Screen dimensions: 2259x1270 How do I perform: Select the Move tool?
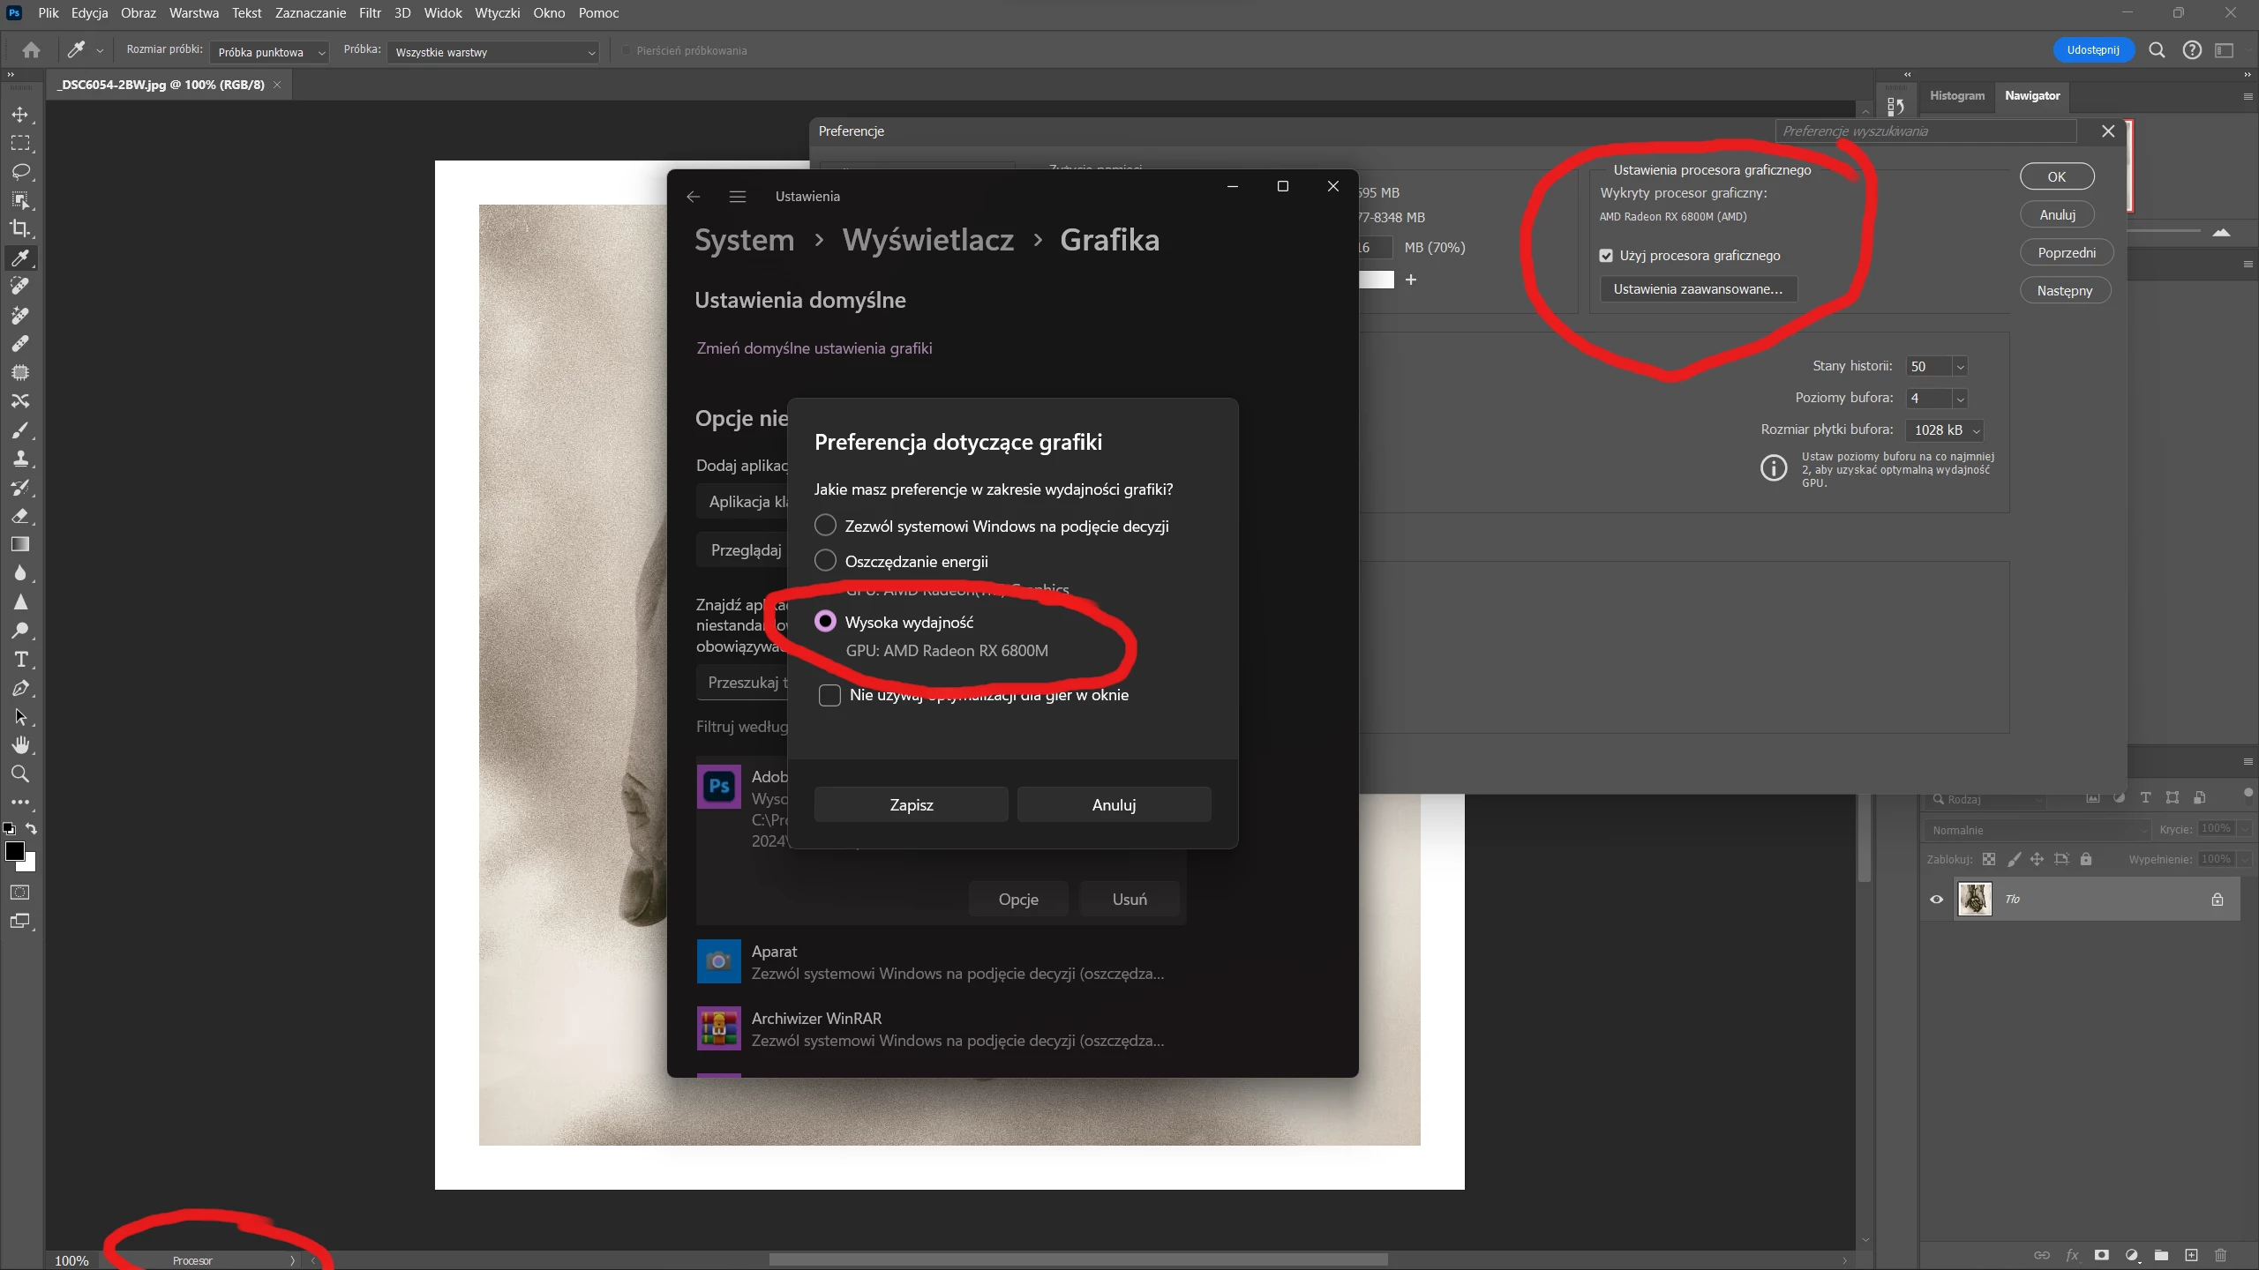(x=20, y=115)
